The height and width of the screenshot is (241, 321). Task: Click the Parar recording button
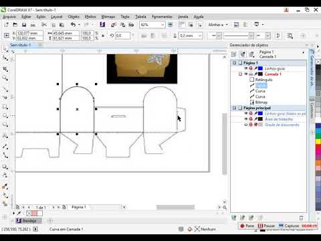(x=247, y=226)
